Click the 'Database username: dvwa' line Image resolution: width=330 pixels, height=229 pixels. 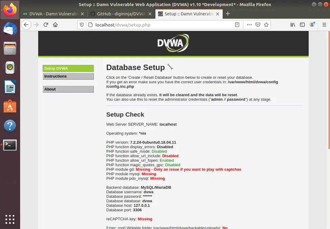130,192
